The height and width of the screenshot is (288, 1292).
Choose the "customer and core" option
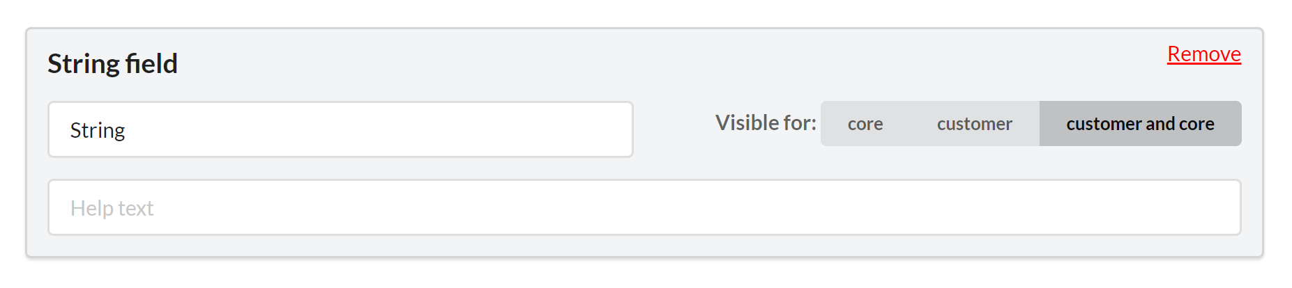click(1139, 124)
